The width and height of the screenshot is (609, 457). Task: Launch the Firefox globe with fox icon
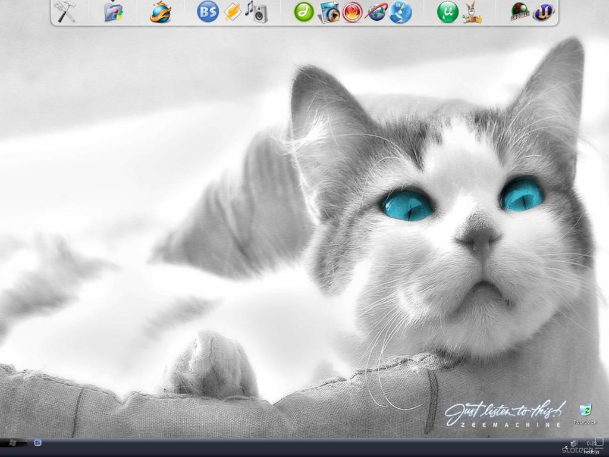coord(161,12)
